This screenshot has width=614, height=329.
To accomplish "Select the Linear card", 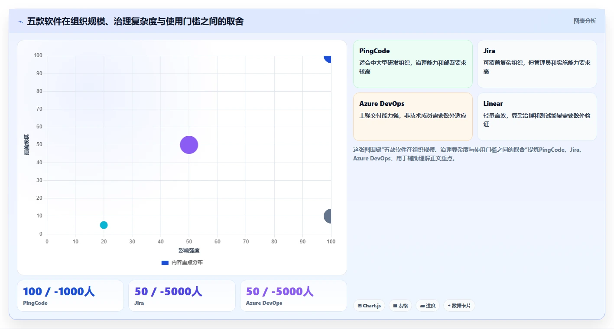I will pyautogui.click(x=537, y=117).
